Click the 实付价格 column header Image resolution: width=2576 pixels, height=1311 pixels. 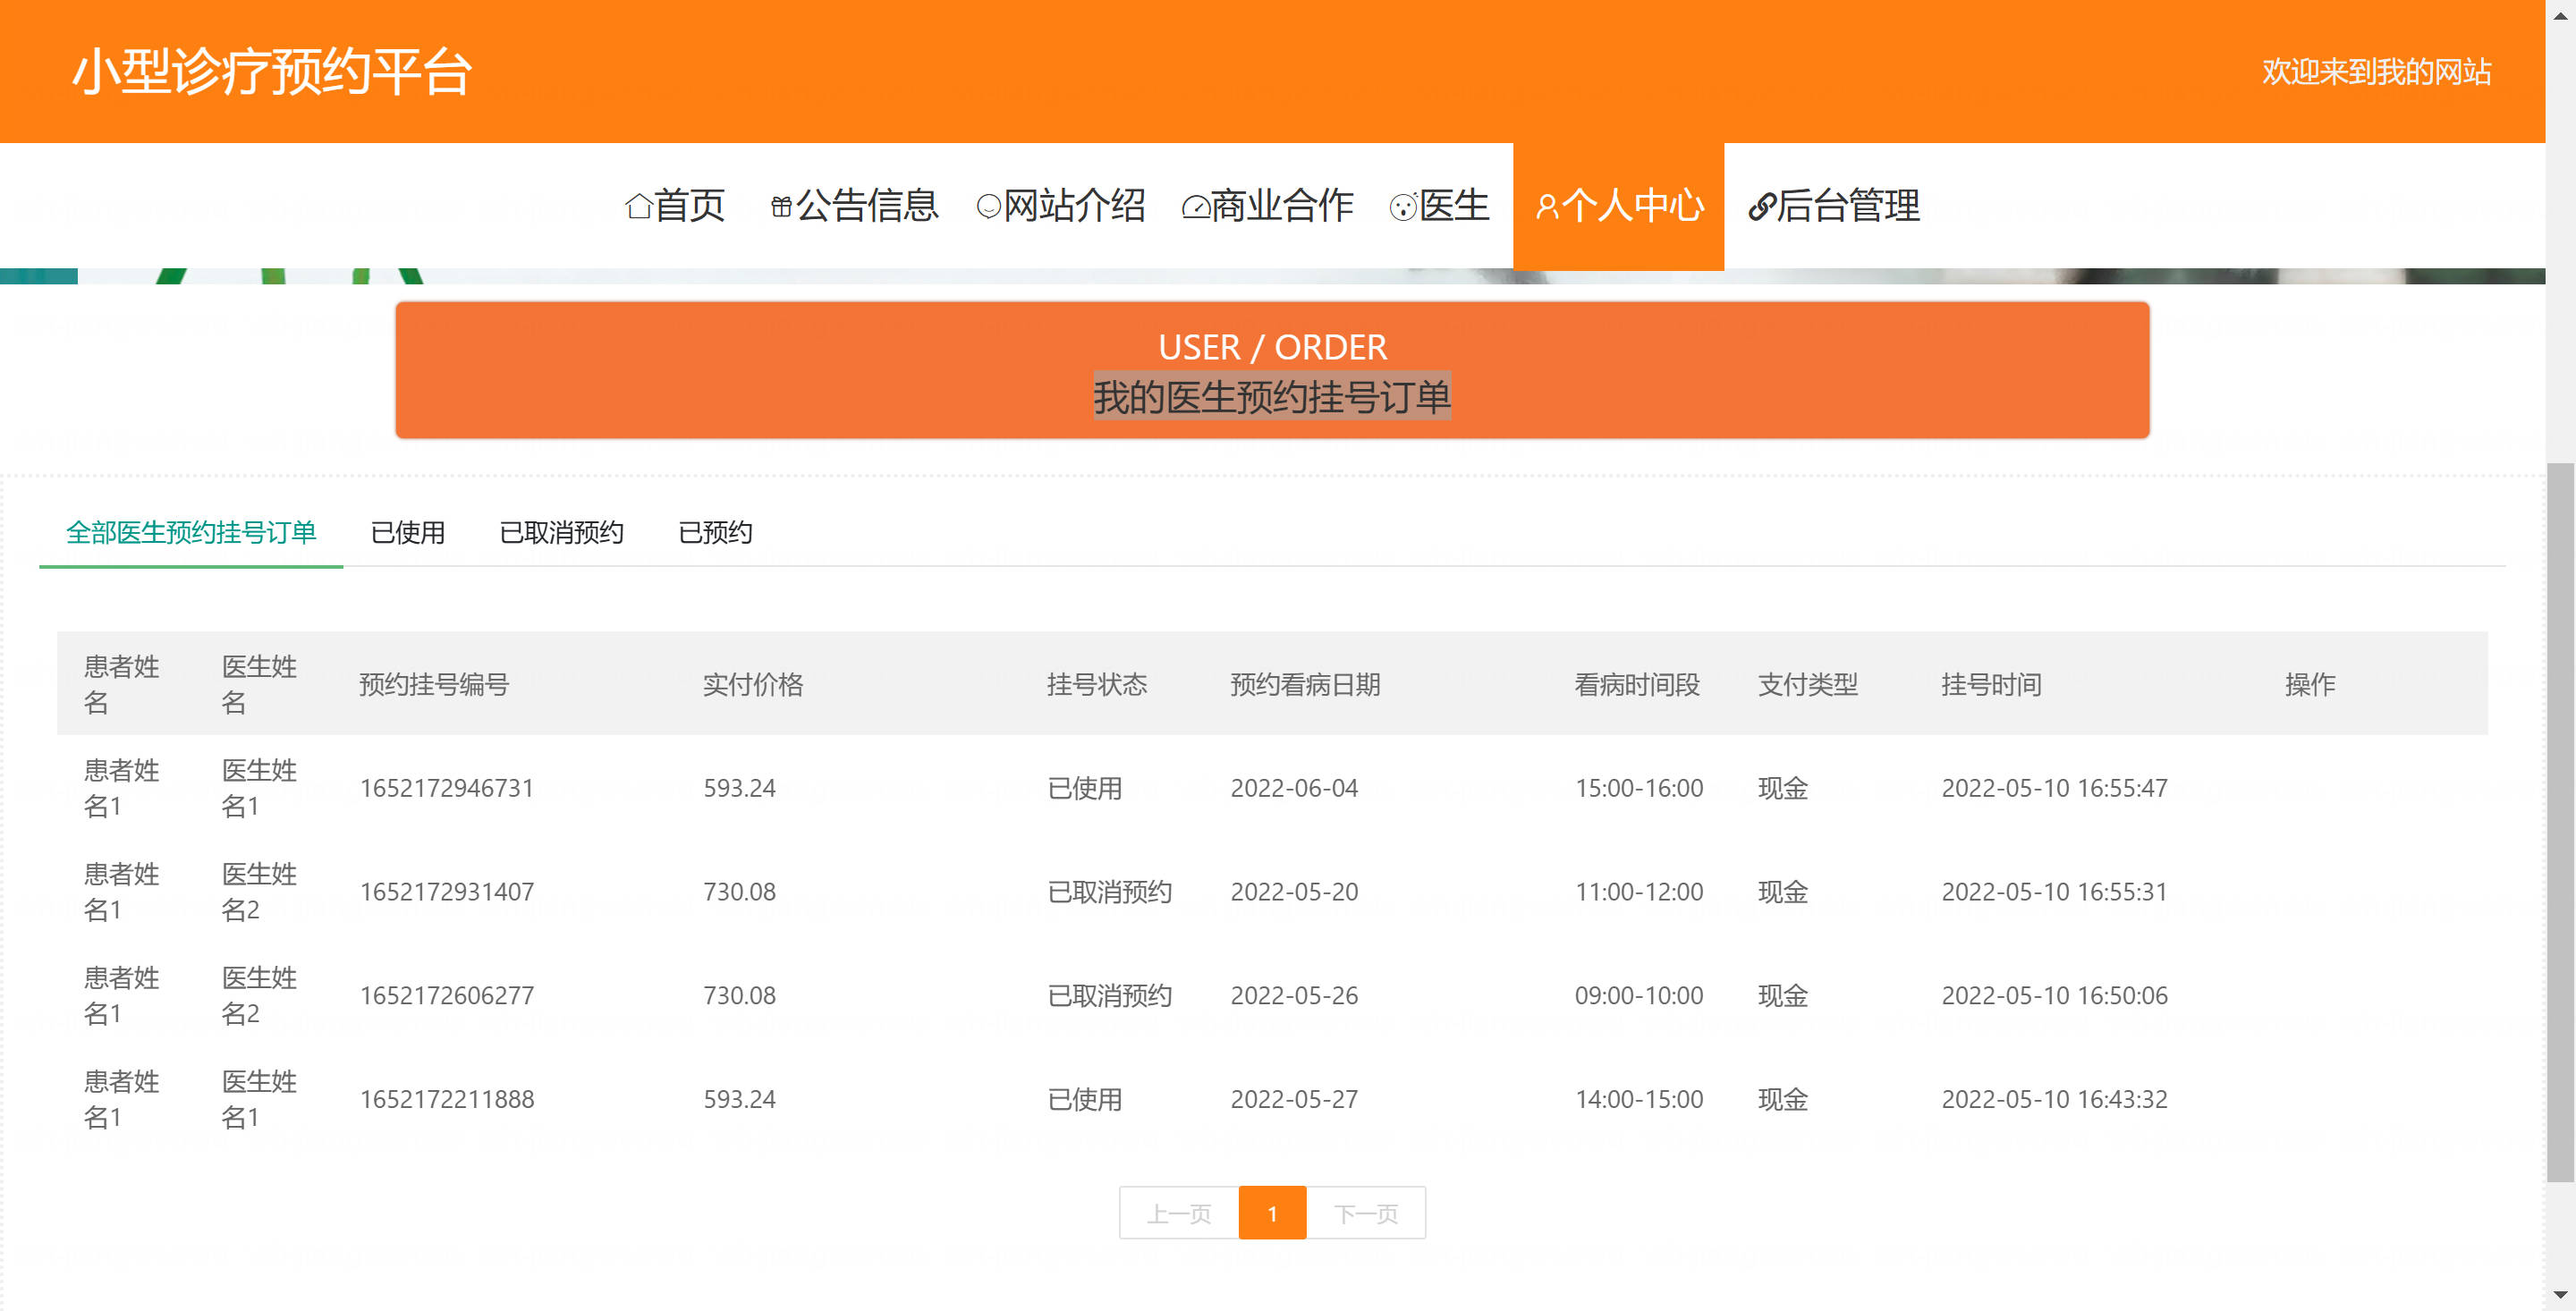(x=753, y=685)
